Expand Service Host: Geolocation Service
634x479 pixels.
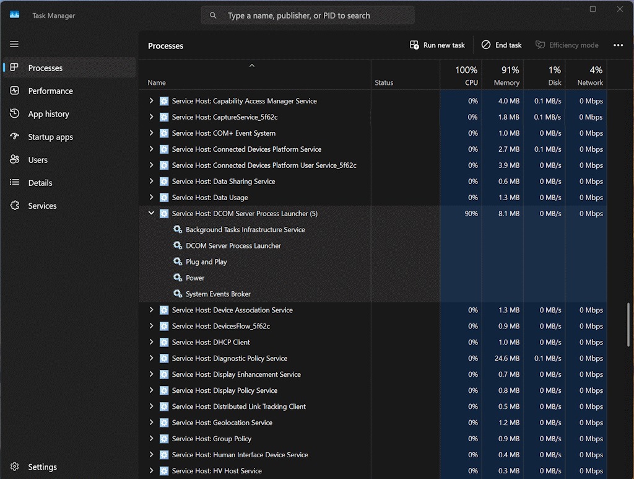tap(151, 423)
